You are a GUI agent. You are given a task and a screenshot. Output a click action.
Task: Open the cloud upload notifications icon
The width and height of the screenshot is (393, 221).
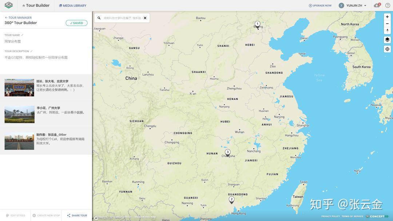[x=377, y=5]
